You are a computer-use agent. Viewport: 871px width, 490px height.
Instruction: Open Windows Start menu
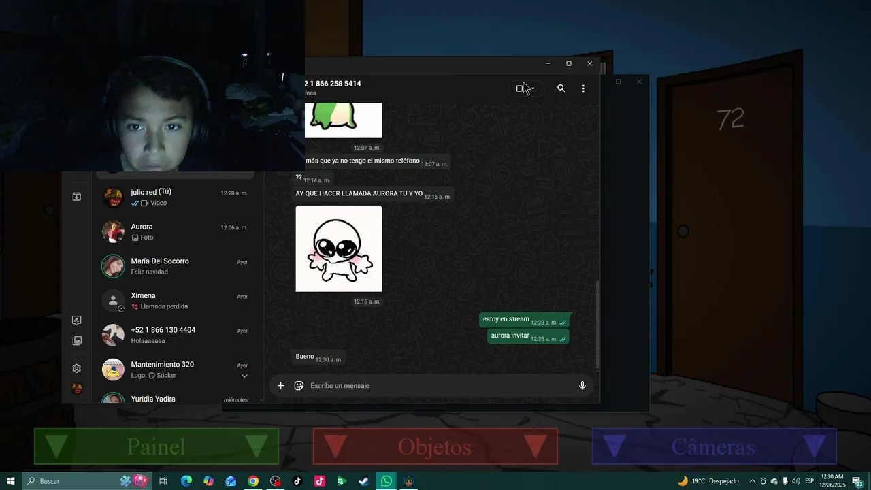coord(11,481)
